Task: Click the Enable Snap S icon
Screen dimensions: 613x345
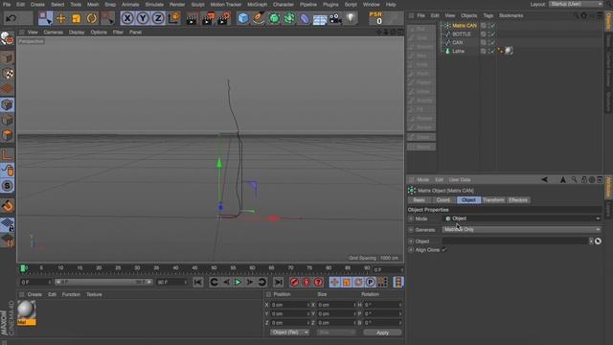Action: click(x=7, y=186)
